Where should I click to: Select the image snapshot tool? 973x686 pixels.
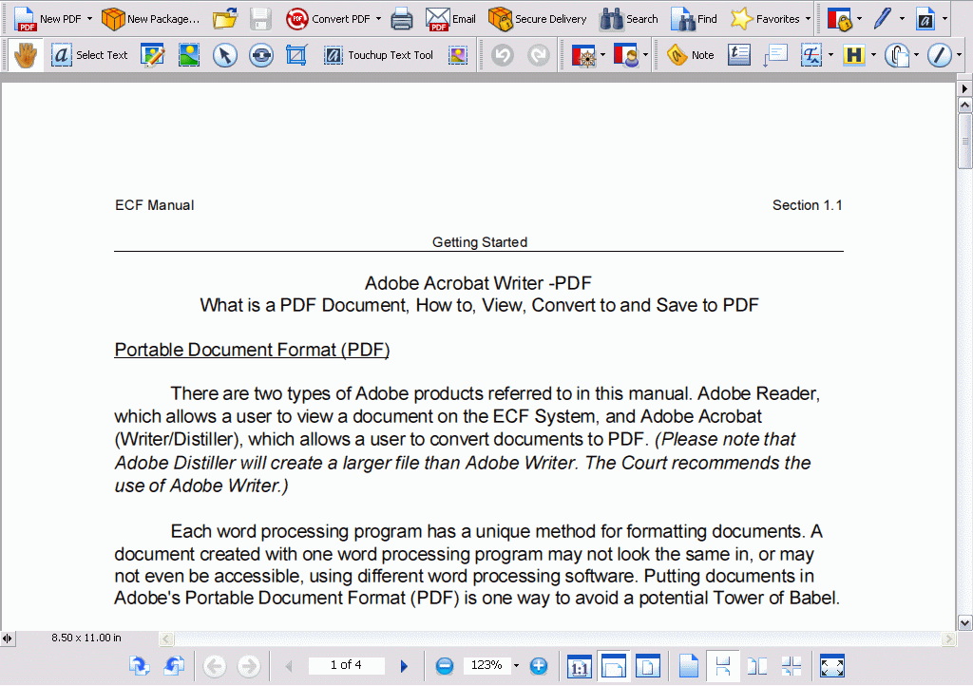click(x=189, y=55)
